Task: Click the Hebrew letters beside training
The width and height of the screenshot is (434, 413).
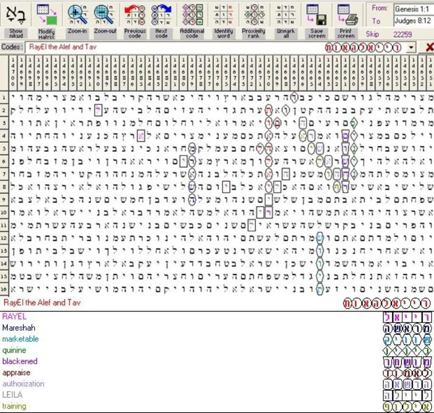Action: pos(407,407)
